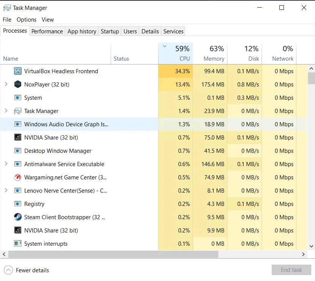Click the System process icon

[x=18, y=98]
